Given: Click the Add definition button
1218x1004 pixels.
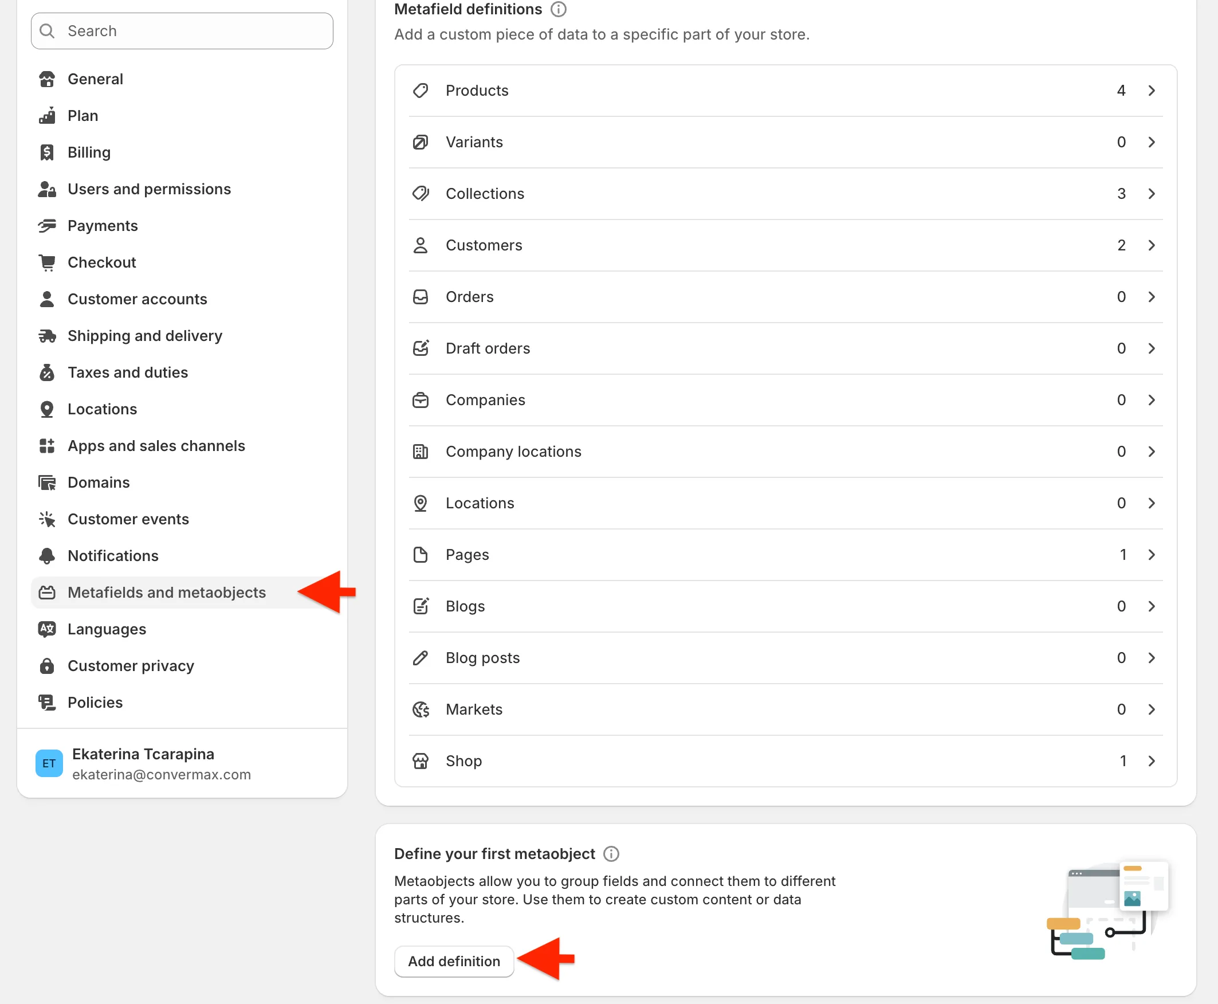Looking at the screenshot, I should click(454, 961).
